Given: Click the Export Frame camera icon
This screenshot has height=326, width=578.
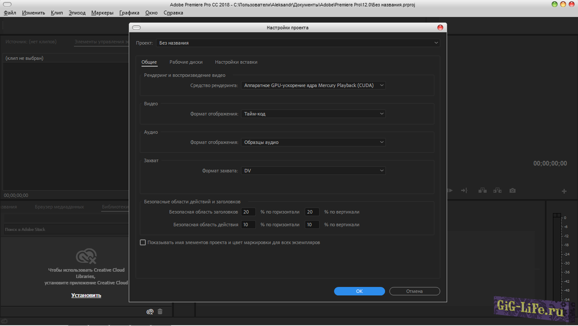Looking at the screenshot, I should [x=513, y=191].
